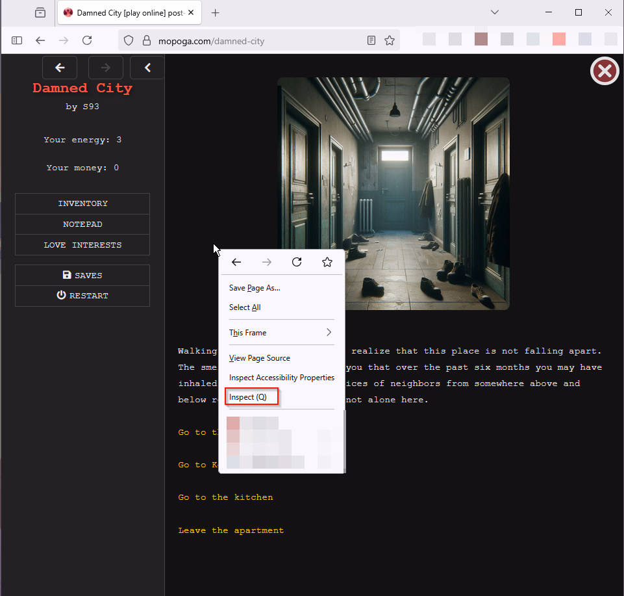Open the Firefox sidebar toggle icon
This screenshot has height=596, width=624.
[17, 40]
